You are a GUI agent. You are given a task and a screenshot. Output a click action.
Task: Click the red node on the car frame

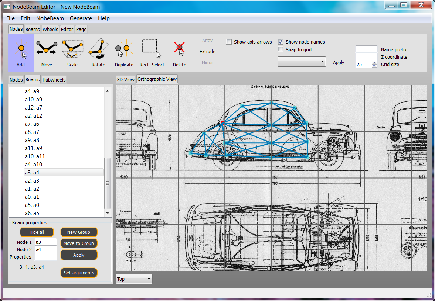click(x=222, y=122)
